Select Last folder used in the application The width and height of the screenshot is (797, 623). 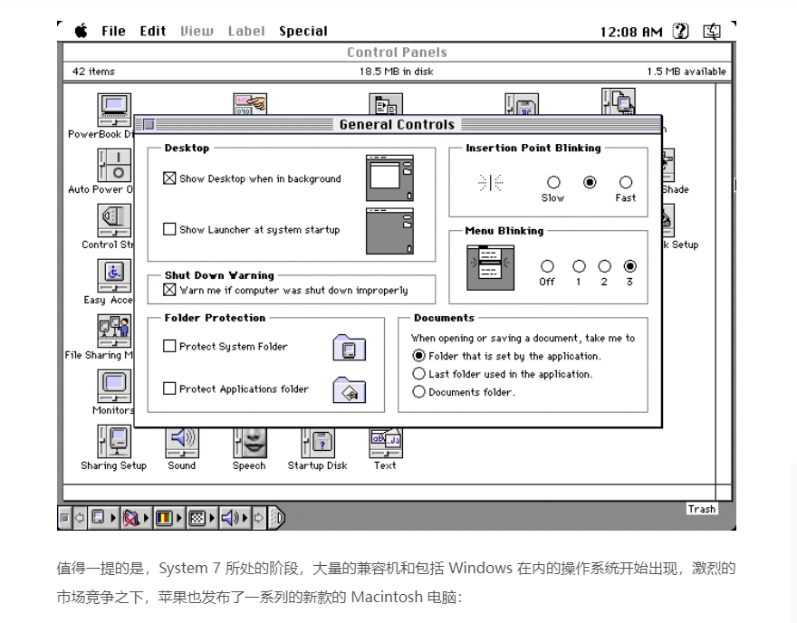pos(418,374)
